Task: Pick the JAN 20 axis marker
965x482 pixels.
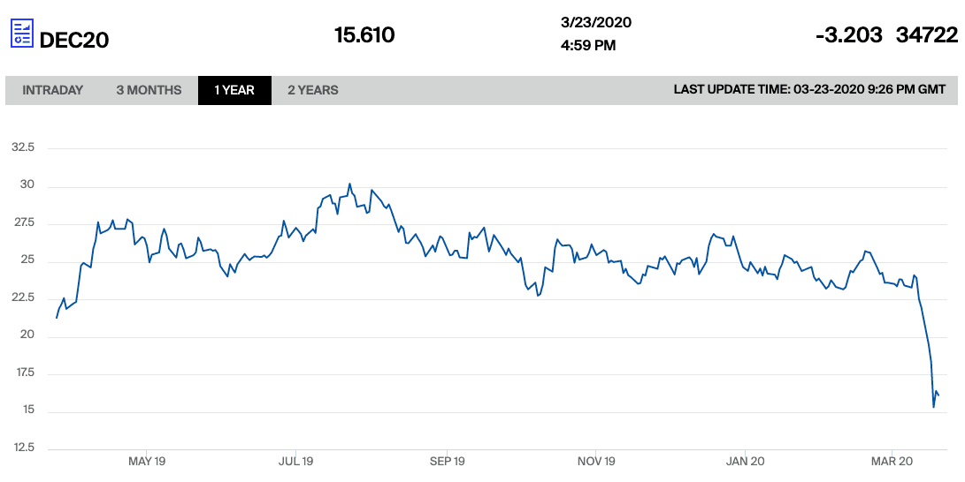Action: click(x=745, y=462)
